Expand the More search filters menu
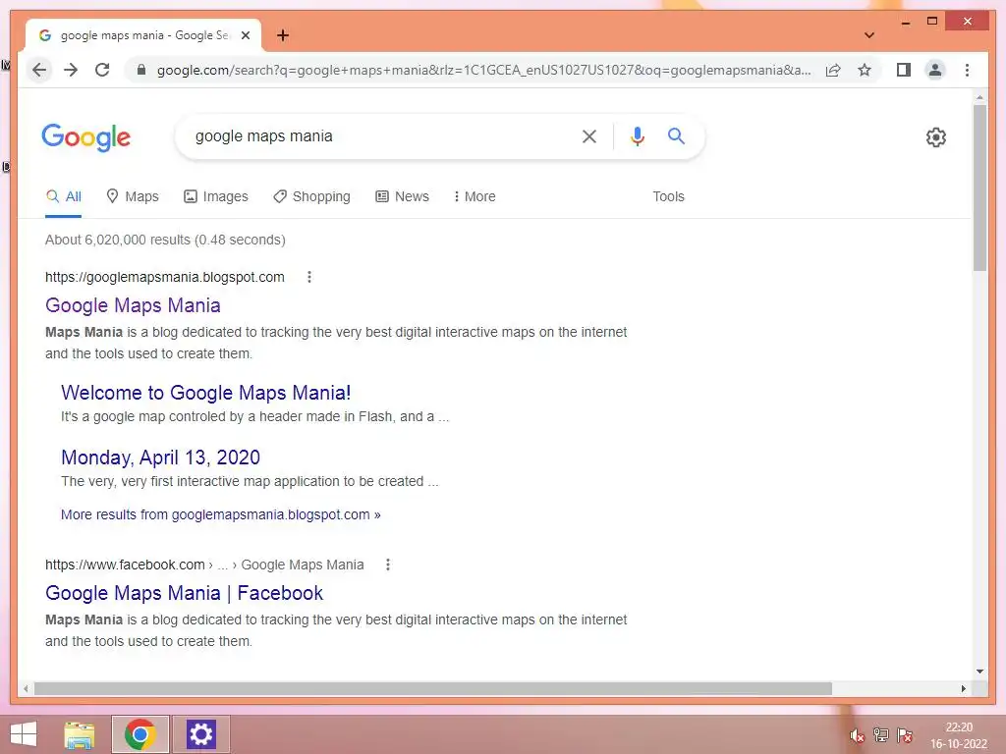The width and height of the screenshot is (1006, 754). tap(475, 196)
